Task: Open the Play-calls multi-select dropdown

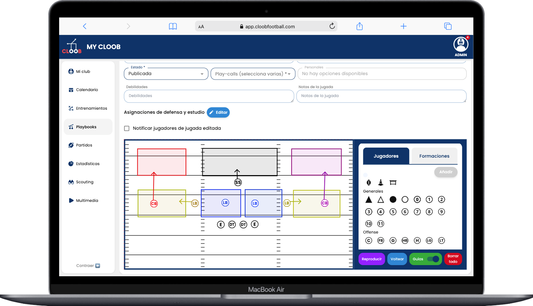Action: 253,74
